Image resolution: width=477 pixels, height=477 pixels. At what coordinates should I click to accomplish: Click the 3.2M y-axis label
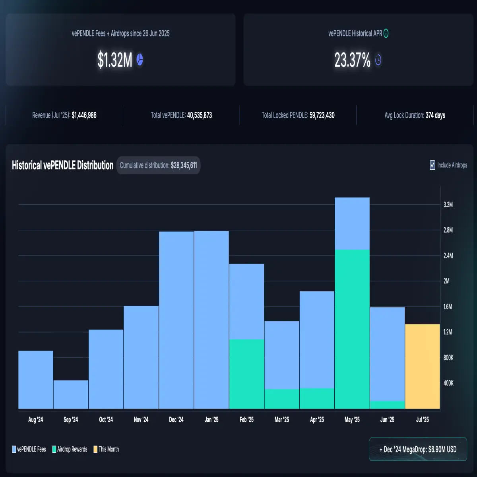point(448,205)
